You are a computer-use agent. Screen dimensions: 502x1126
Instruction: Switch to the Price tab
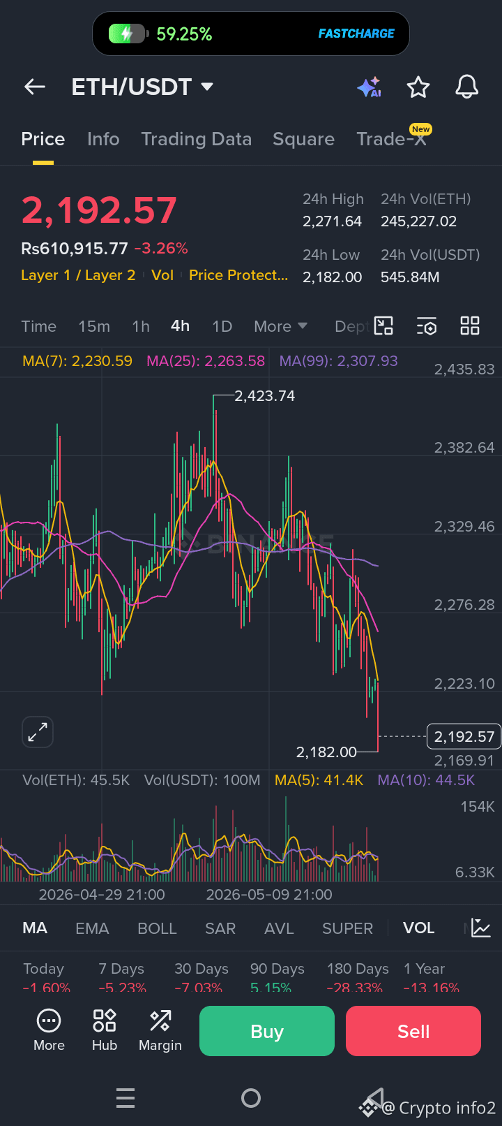[43, 139]
